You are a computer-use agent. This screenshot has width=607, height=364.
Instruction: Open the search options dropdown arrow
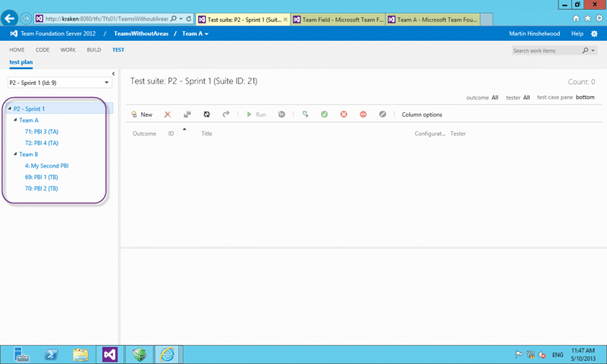593,50
